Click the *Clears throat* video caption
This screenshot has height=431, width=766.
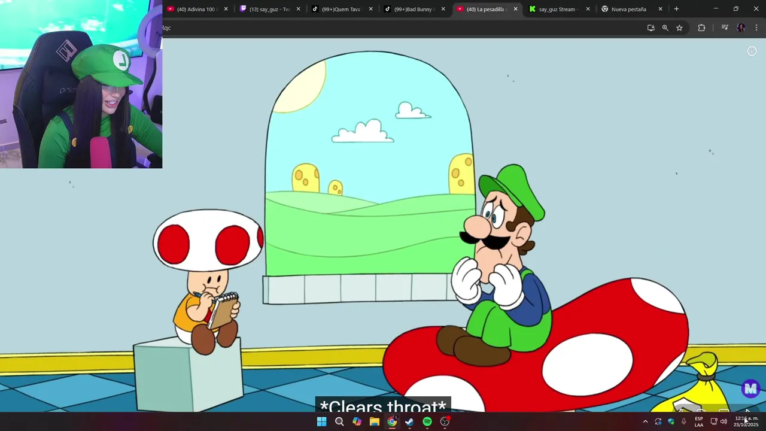click(383, 405)
